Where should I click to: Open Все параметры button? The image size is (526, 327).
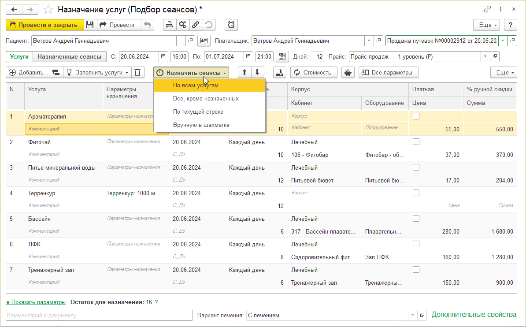tap(388, 72)
